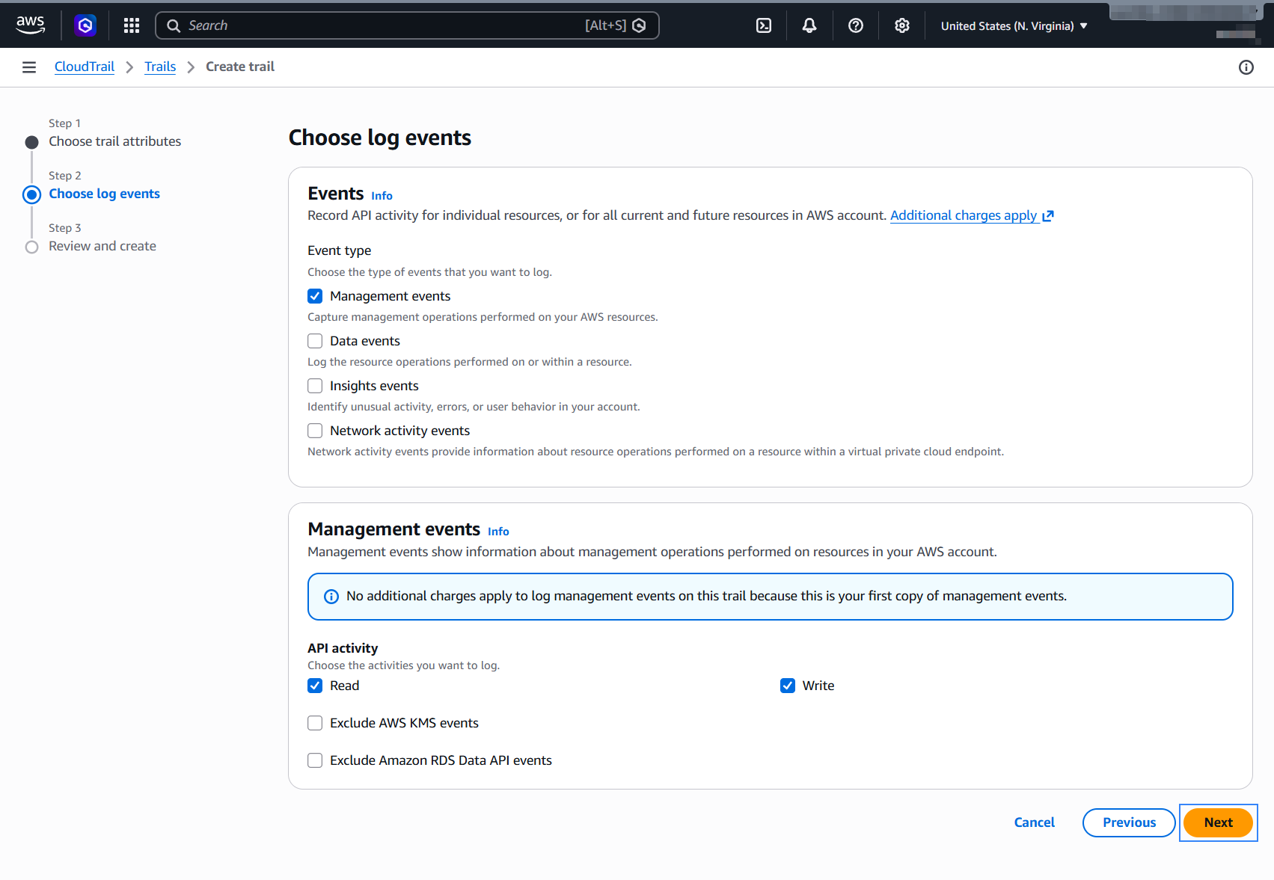Image resolution: width=1274 pixels, height=880 pixels.
Task: Click the Event type label
Action: 339,250
